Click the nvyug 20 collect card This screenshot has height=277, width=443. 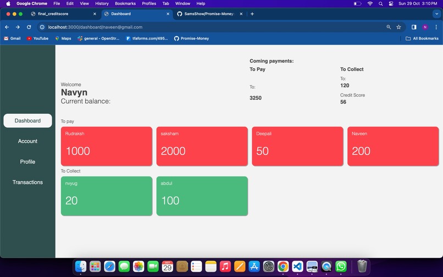(107, 196)
